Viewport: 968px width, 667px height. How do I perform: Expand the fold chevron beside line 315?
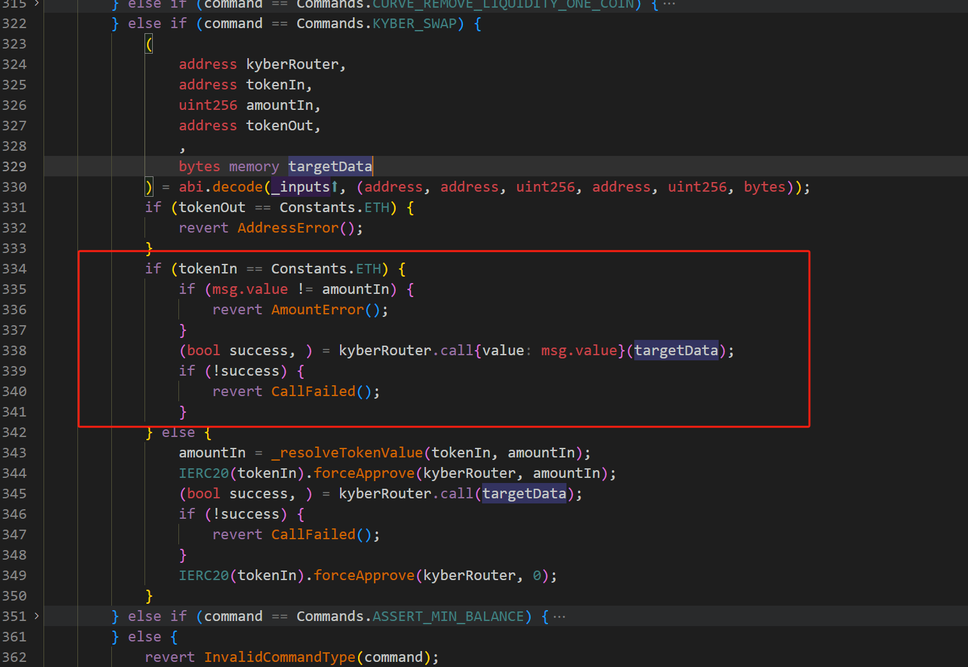click(36, 4)
